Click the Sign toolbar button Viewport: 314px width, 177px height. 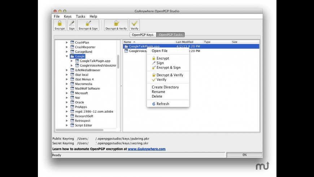click(72, 25)
